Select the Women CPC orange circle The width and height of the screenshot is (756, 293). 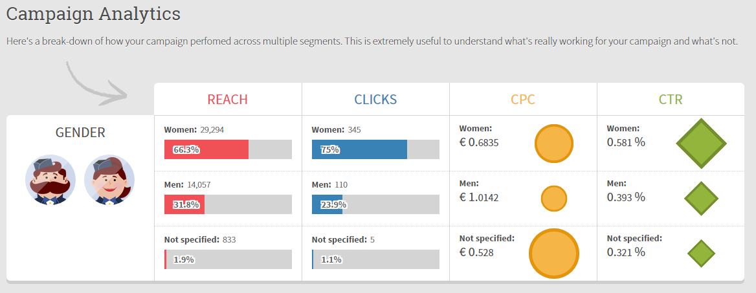point(554,144)
